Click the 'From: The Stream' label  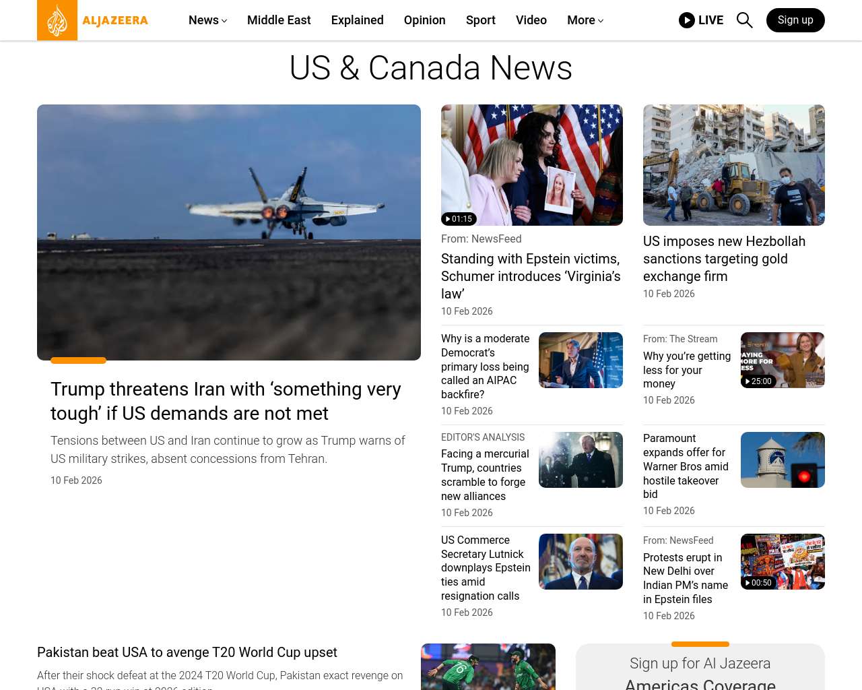click(680, 339)
